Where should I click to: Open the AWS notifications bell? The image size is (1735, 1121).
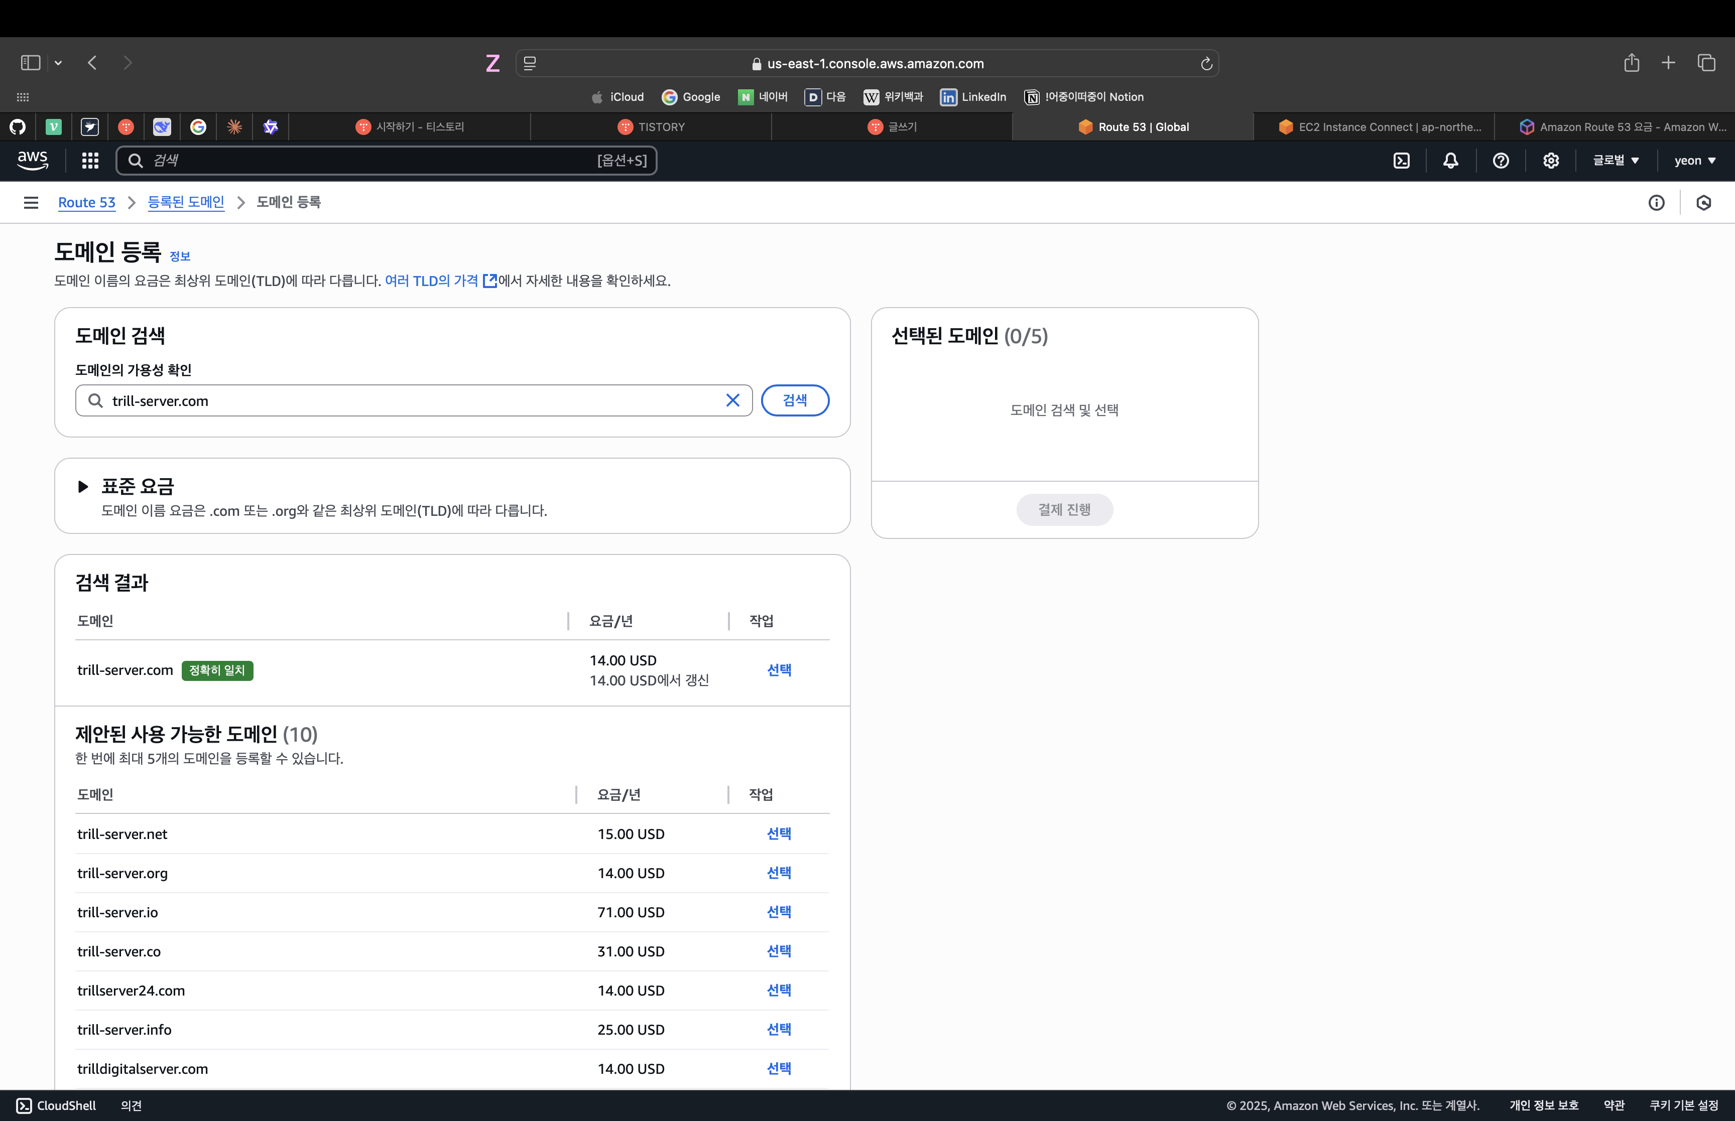pos(1450,161)
